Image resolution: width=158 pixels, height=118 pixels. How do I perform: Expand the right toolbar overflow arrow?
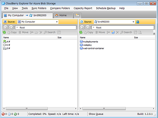pos(154,33)
